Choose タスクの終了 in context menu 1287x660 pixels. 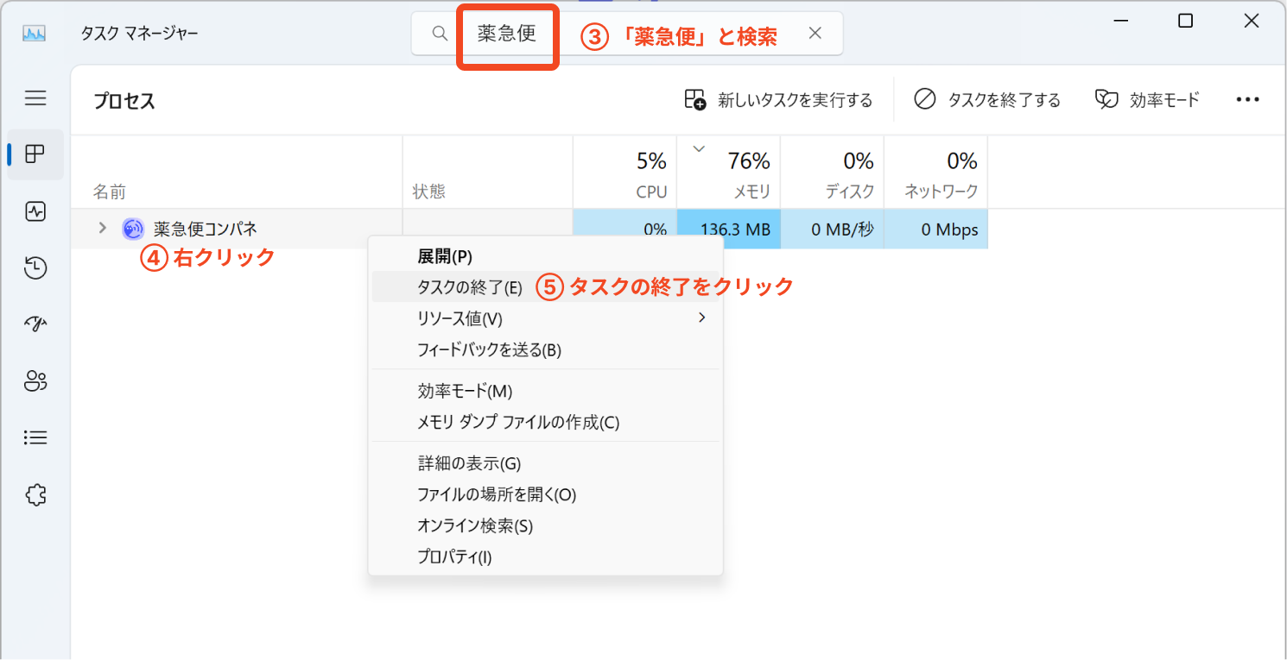(469, 287)
